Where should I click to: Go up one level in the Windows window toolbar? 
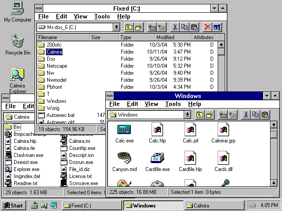click(200, 115)
